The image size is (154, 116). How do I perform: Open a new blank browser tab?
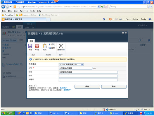click(49, 20)
